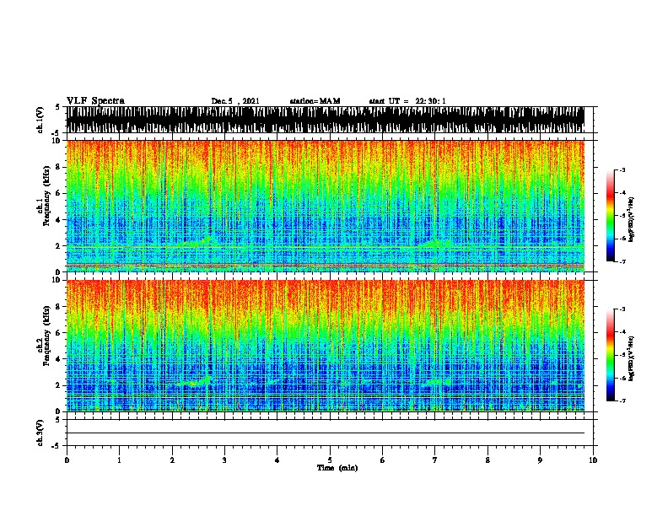
Task: Click the "4" kHz tick on ch.2 frequency axis
Action: pyautogui.click(x=58, y=359)
